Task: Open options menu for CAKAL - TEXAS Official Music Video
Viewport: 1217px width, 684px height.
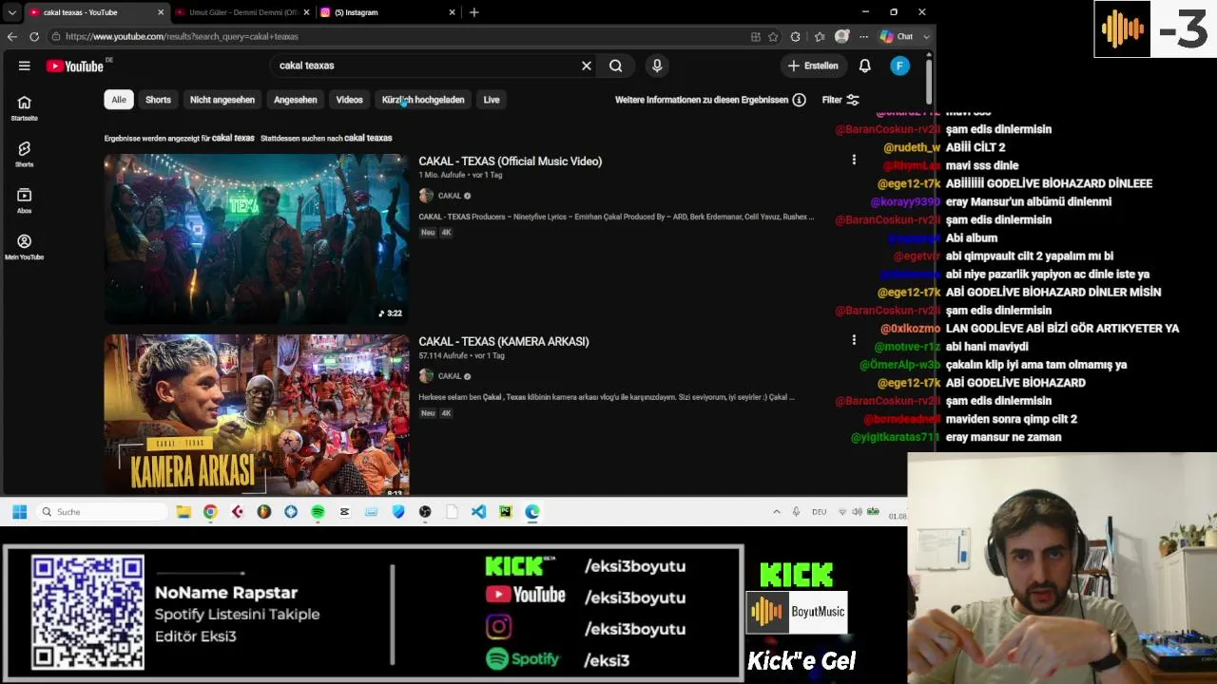Action: [854, 160]
